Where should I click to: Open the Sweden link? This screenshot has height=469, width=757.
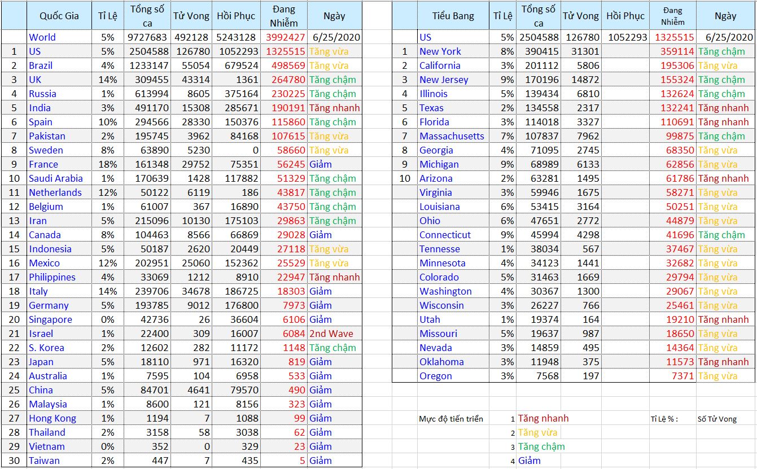46,150
